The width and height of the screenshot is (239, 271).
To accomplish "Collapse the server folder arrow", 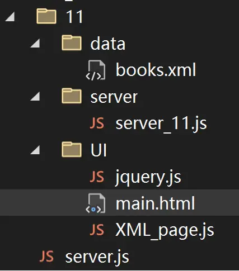I will (35, 97).
